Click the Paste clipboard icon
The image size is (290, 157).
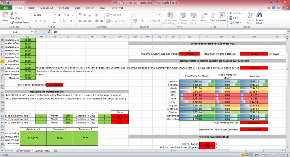(5, 15)
